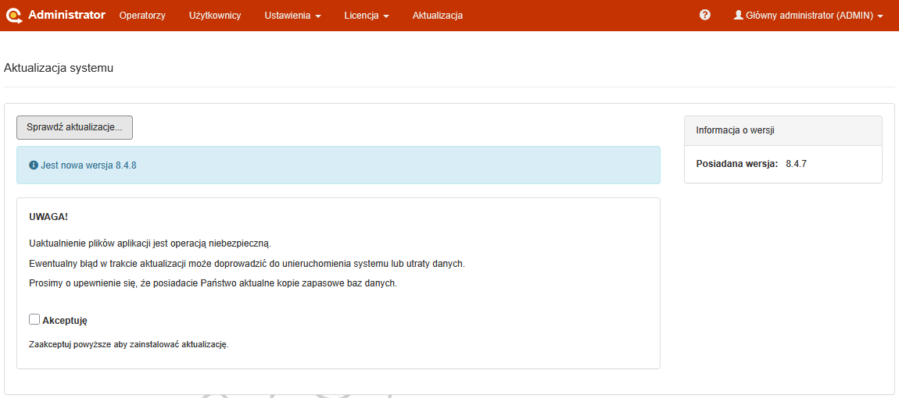Click the Administrator brand link

(66, 15)
